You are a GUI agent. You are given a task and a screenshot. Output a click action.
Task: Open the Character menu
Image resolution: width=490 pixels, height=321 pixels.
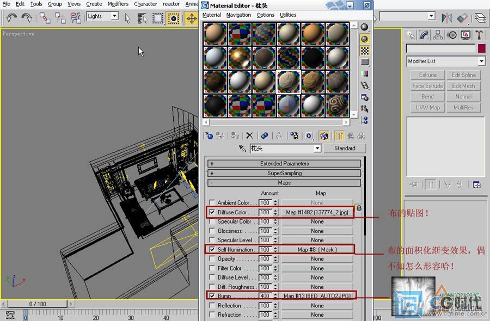coord(145,4)
